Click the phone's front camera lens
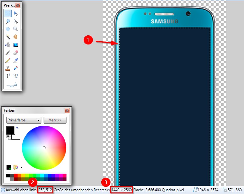244x194 pixels. [x=188, y=14]
